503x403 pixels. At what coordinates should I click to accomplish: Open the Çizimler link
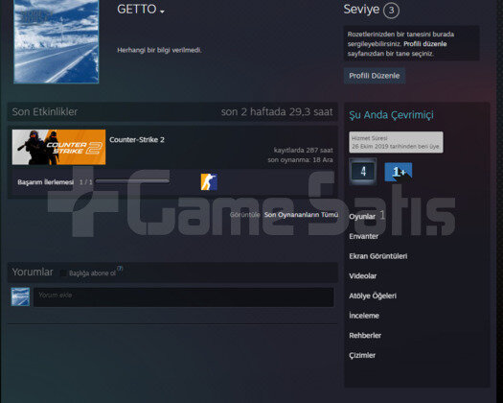(x=362, y=355)
